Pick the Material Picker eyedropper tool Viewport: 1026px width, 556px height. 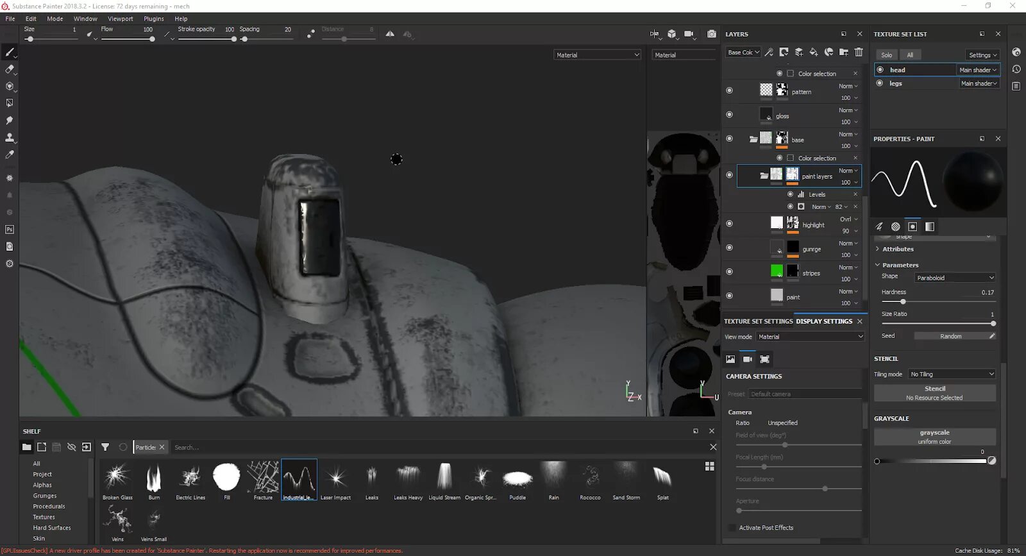(10, 155)
